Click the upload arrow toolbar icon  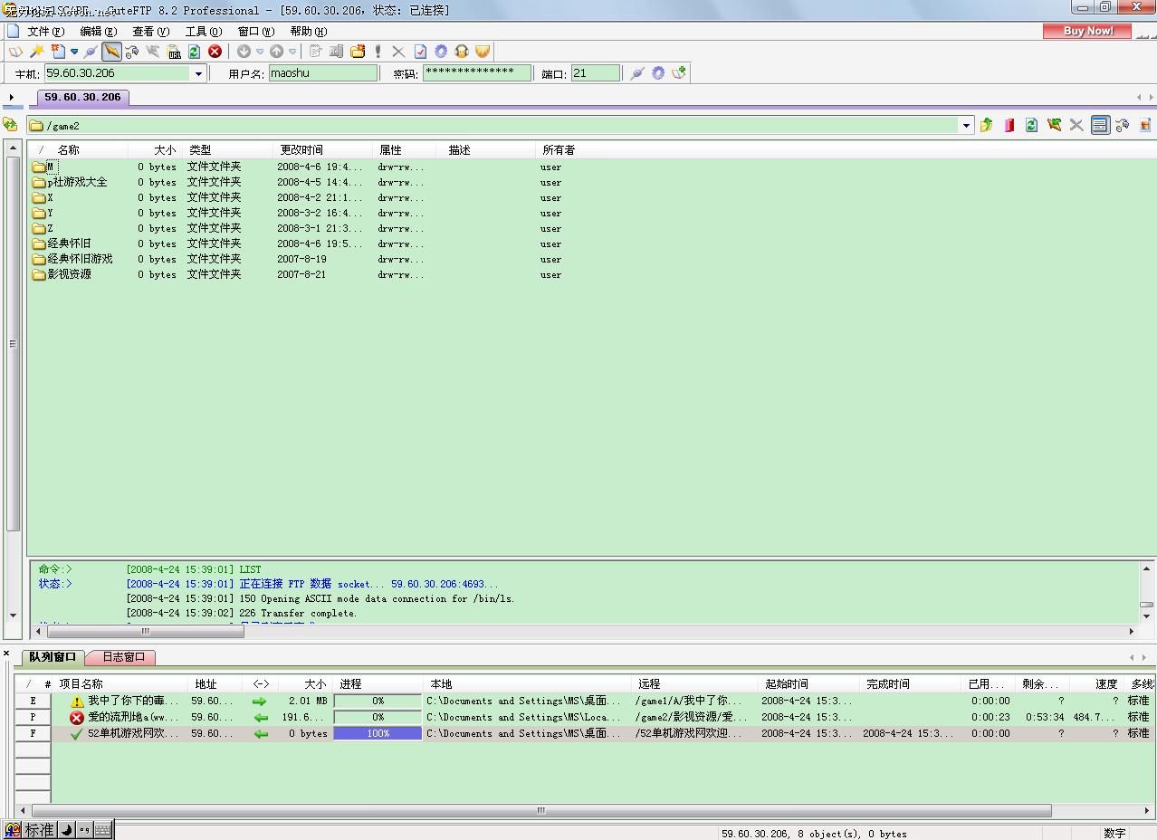[x=277, y=52]
